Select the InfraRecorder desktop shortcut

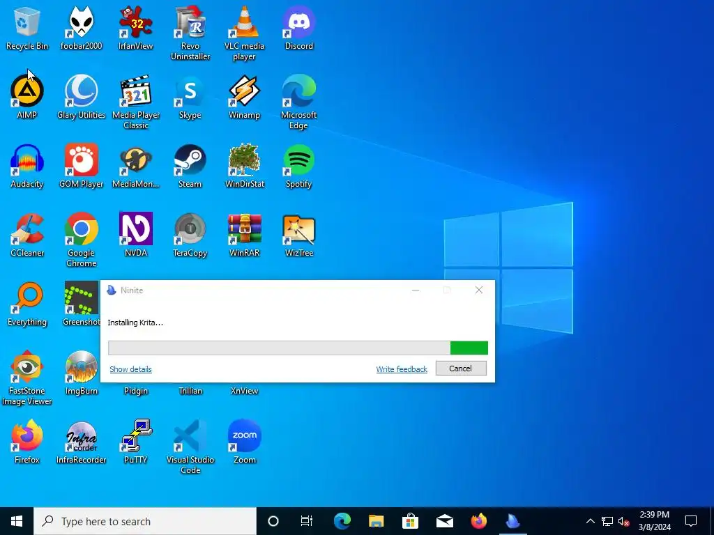point(81,442)
